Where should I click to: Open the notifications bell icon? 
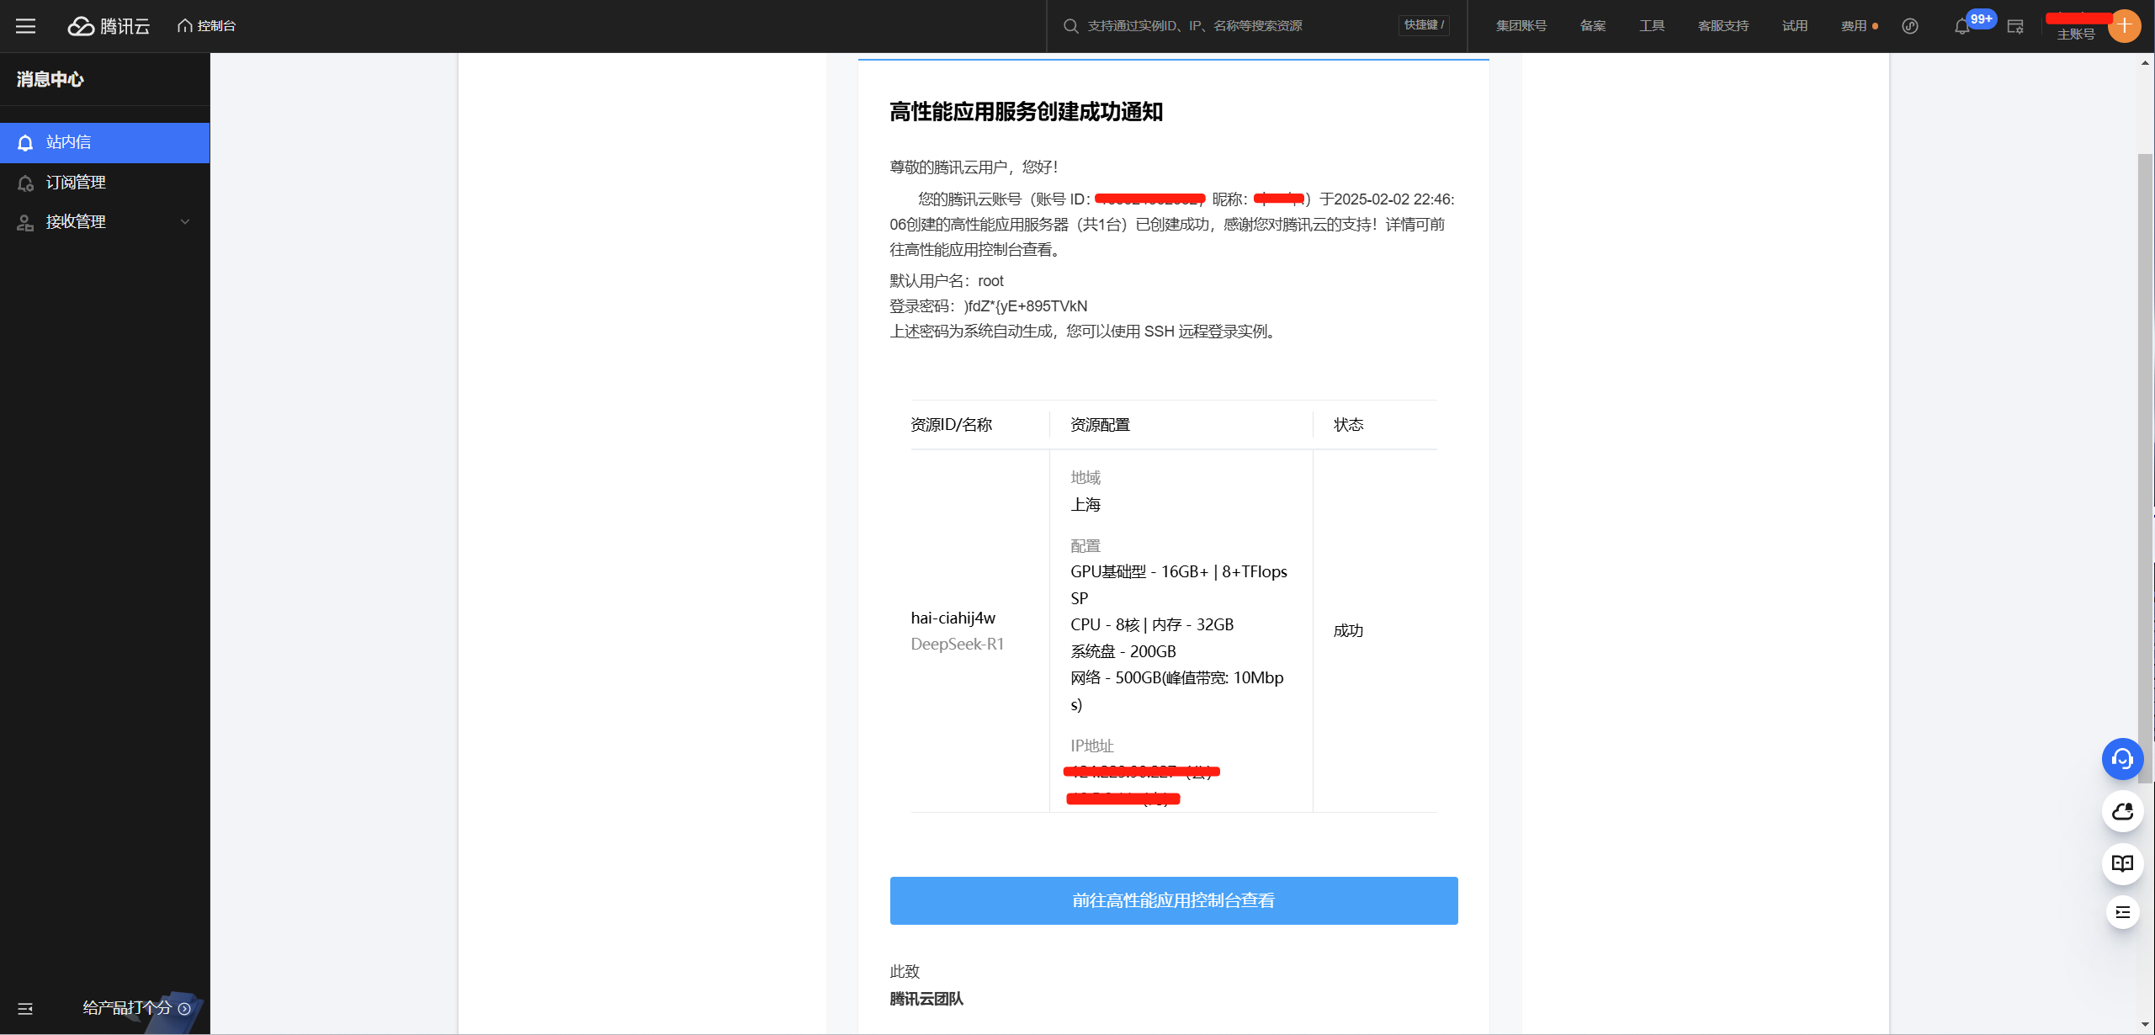(1961, 26)
